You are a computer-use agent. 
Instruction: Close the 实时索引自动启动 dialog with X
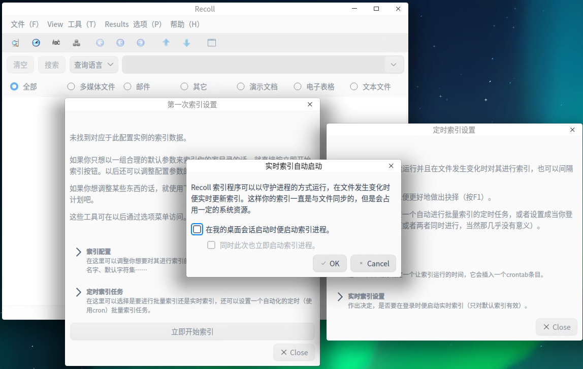click(x=391, y=166)
